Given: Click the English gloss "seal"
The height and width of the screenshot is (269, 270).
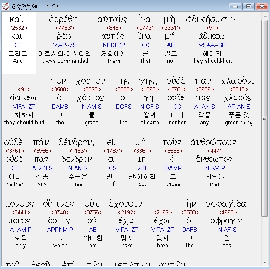Looking at the screenshot, I should click(x=228, y=245).
